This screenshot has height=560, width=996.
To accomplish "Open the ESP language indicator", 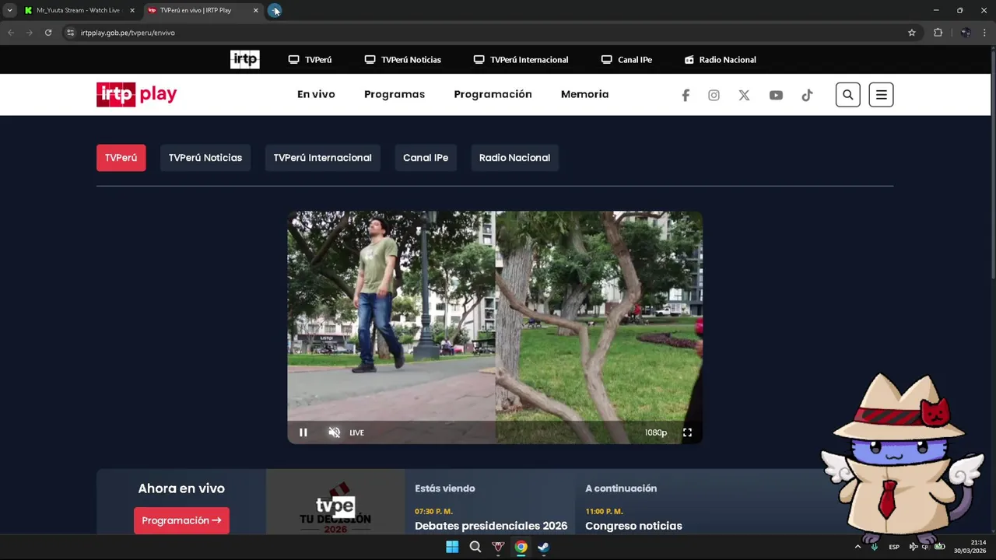I will coord(894,547).
